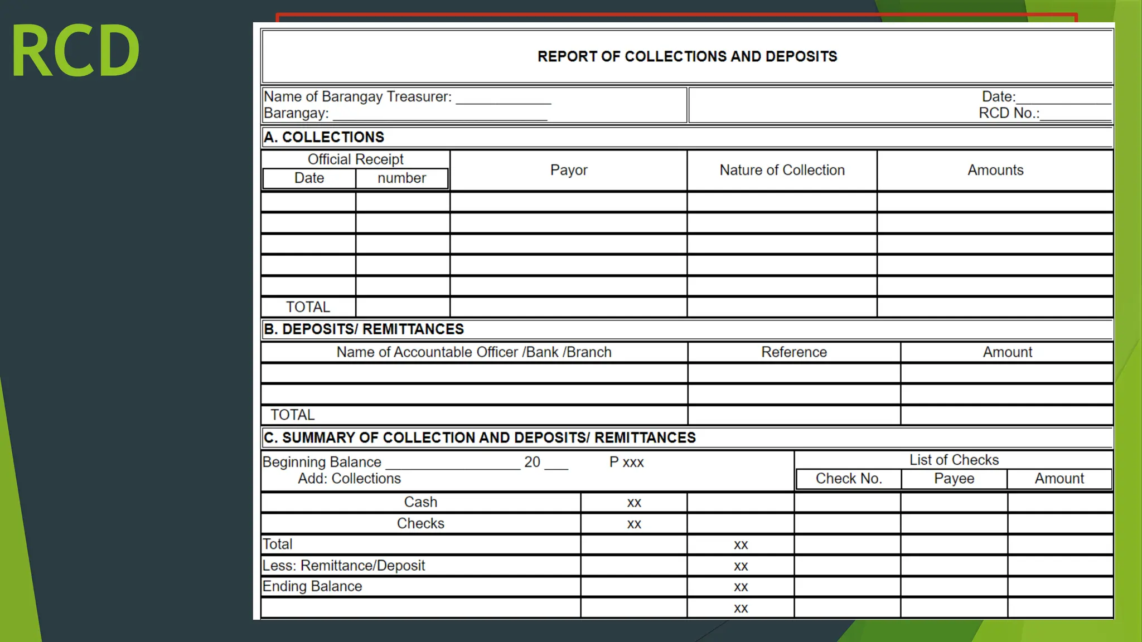The height and width of the screenshot is (642, 1142).
Task: Click the RCD slide title
Action: (x=75, y=51)
